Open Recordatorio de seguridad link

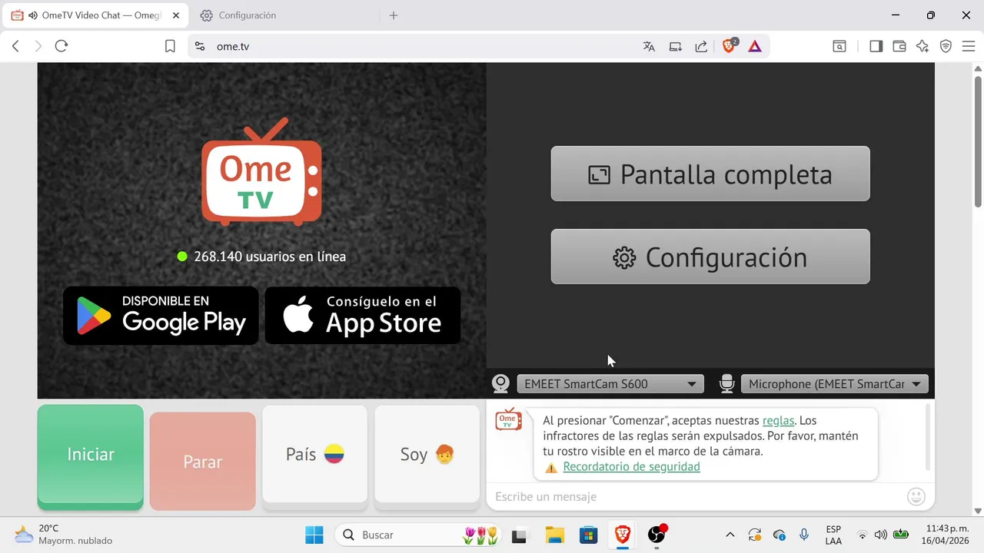click(x=631, y=466)
